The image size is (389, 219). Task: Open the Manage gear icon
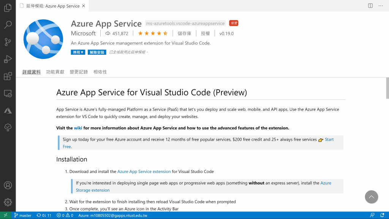tap(8, 202)
